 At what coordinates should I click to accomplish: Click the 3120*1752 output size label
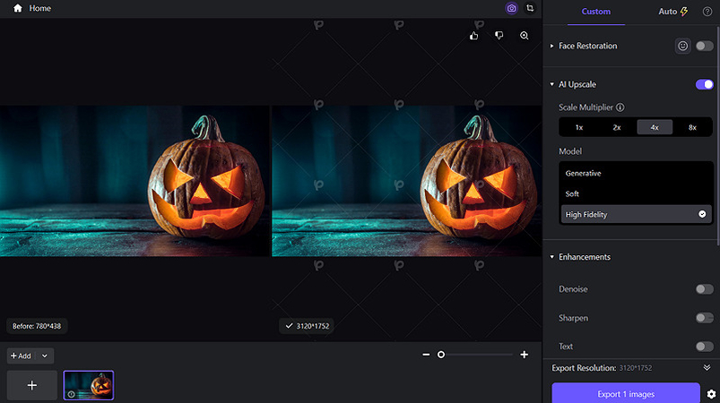(313, 326)
